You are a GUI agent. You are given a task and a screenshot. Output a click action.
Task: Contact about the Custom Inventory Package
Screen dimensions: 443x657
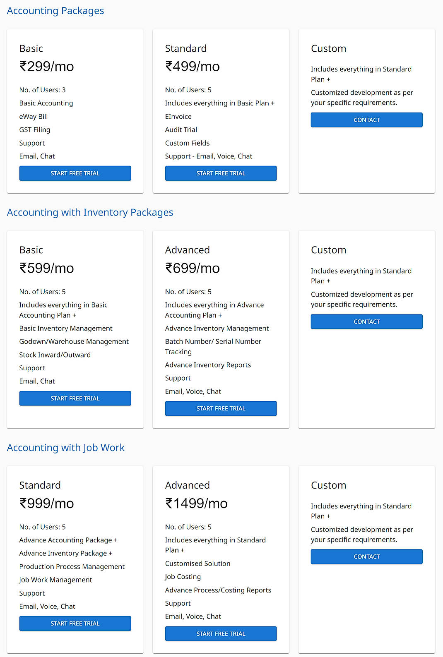(366, 321)
